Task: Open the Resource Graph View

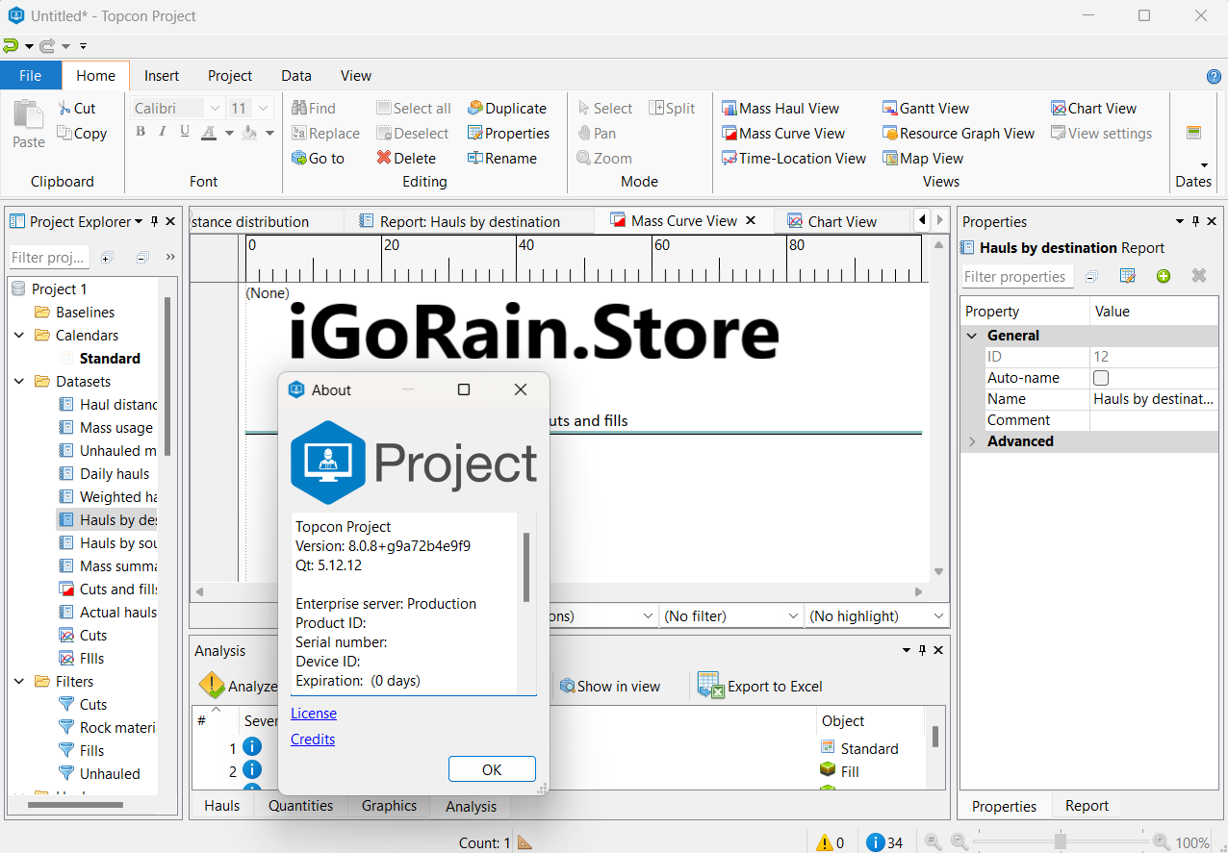Action: tap(958, 133)
